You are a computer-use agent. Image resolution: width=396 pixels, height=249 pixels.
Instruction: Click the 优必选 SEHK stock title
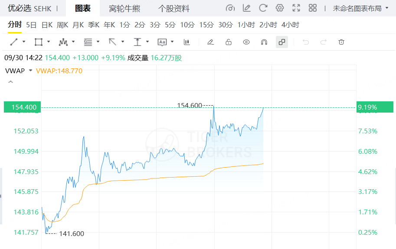click(29, 9)
